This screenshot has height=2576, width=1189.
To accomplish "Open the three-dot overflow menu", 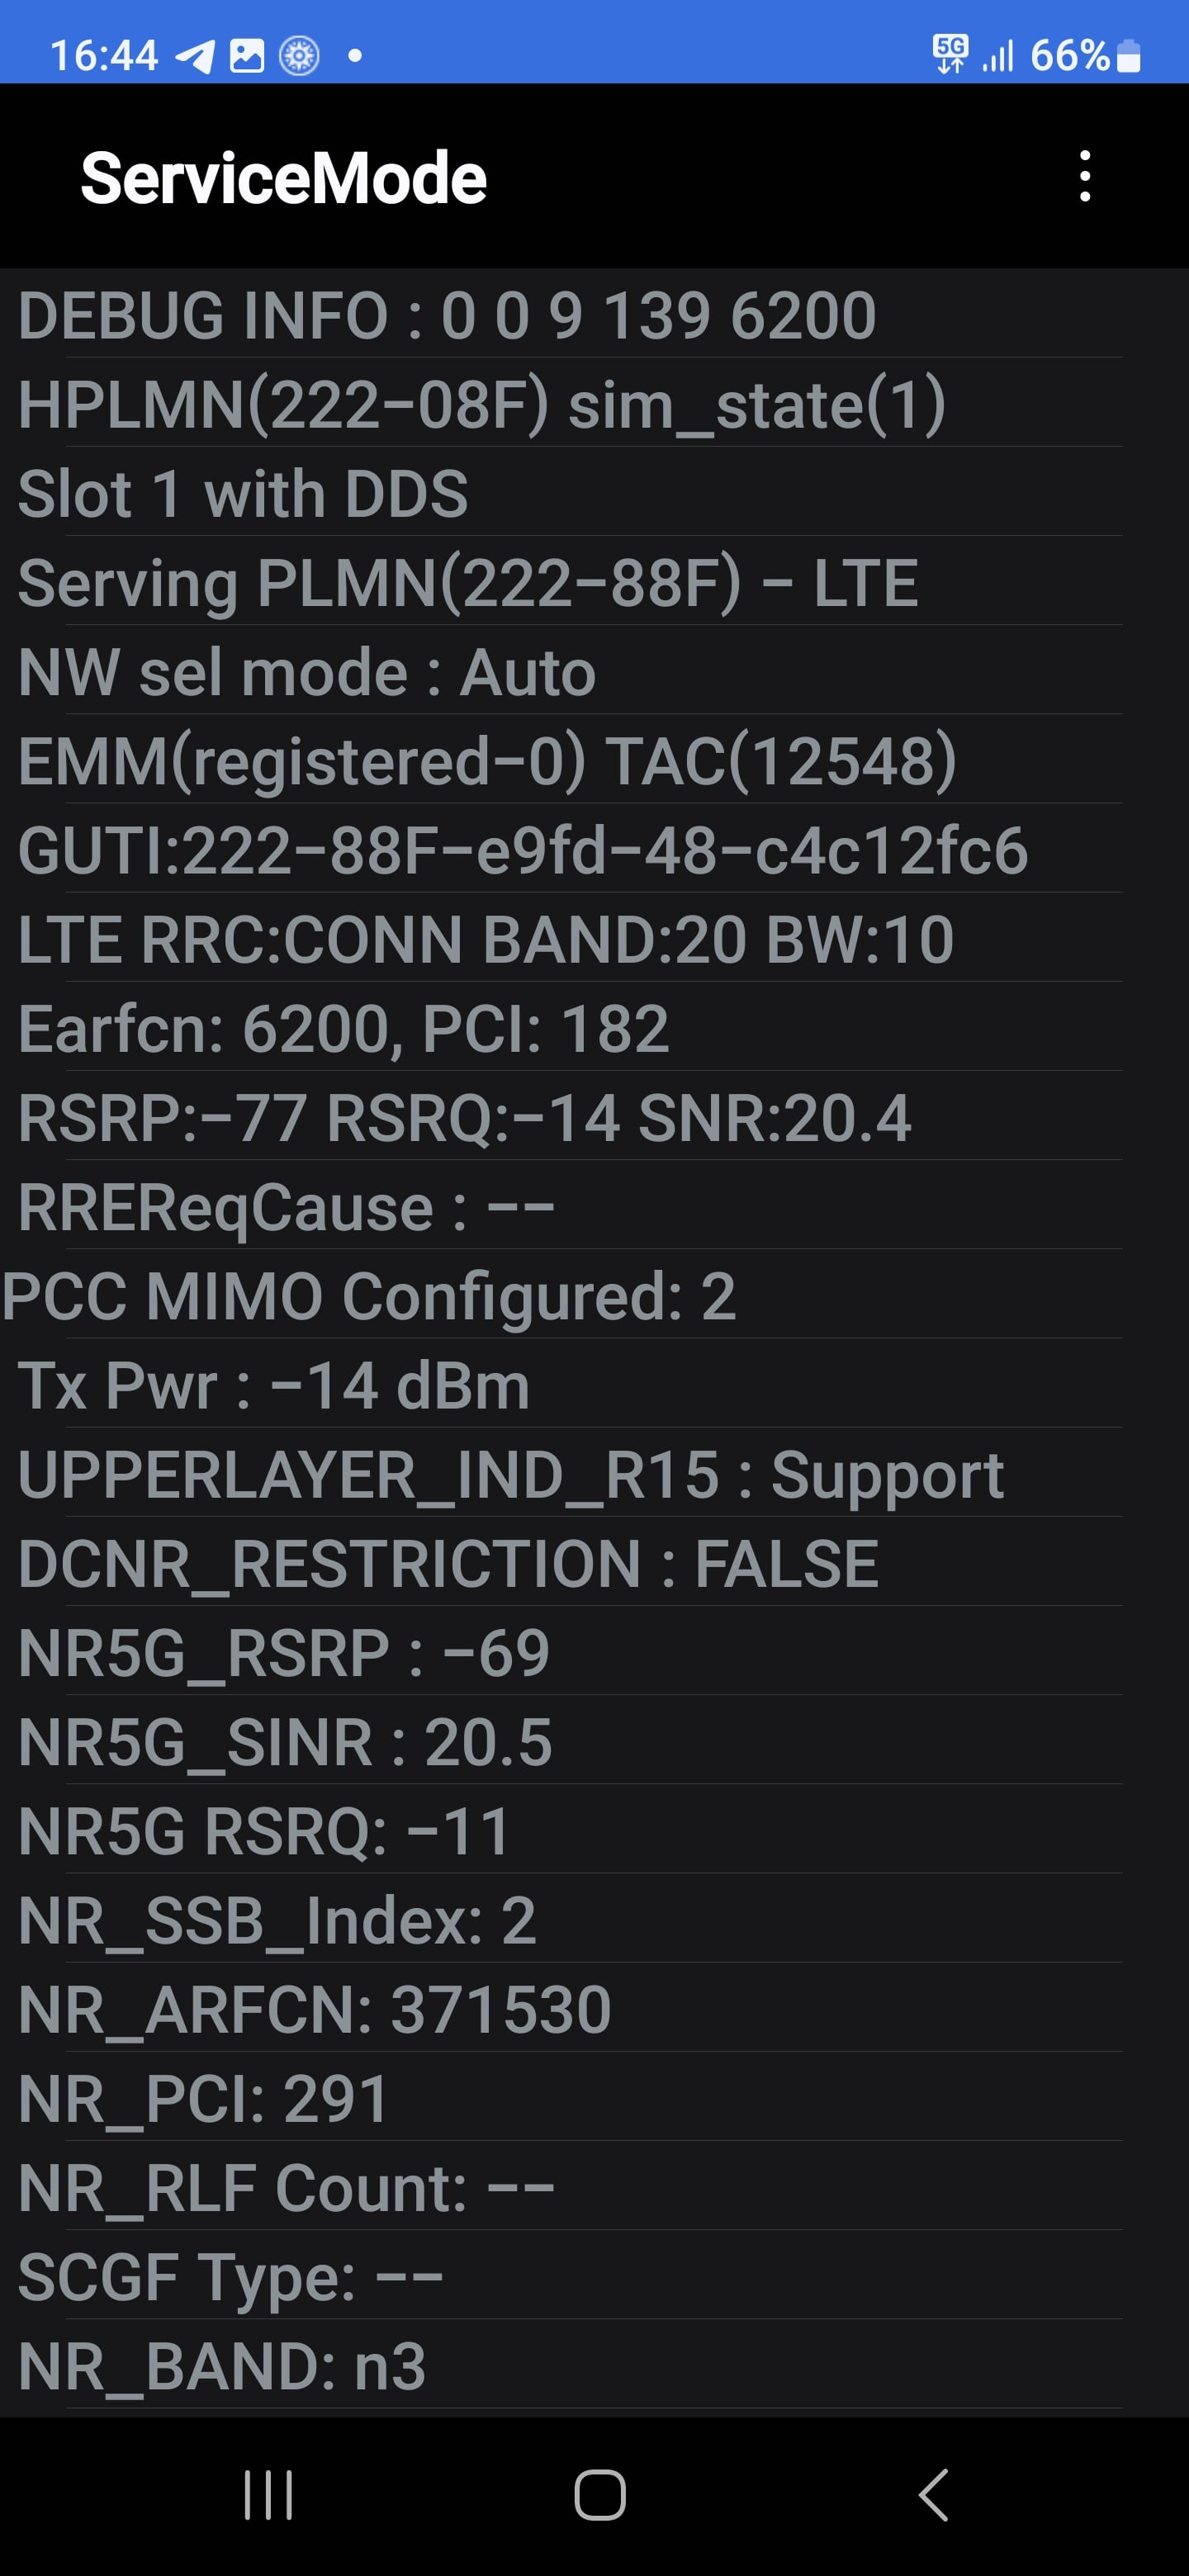I will pyautogui.click(x=1085, y=177).
